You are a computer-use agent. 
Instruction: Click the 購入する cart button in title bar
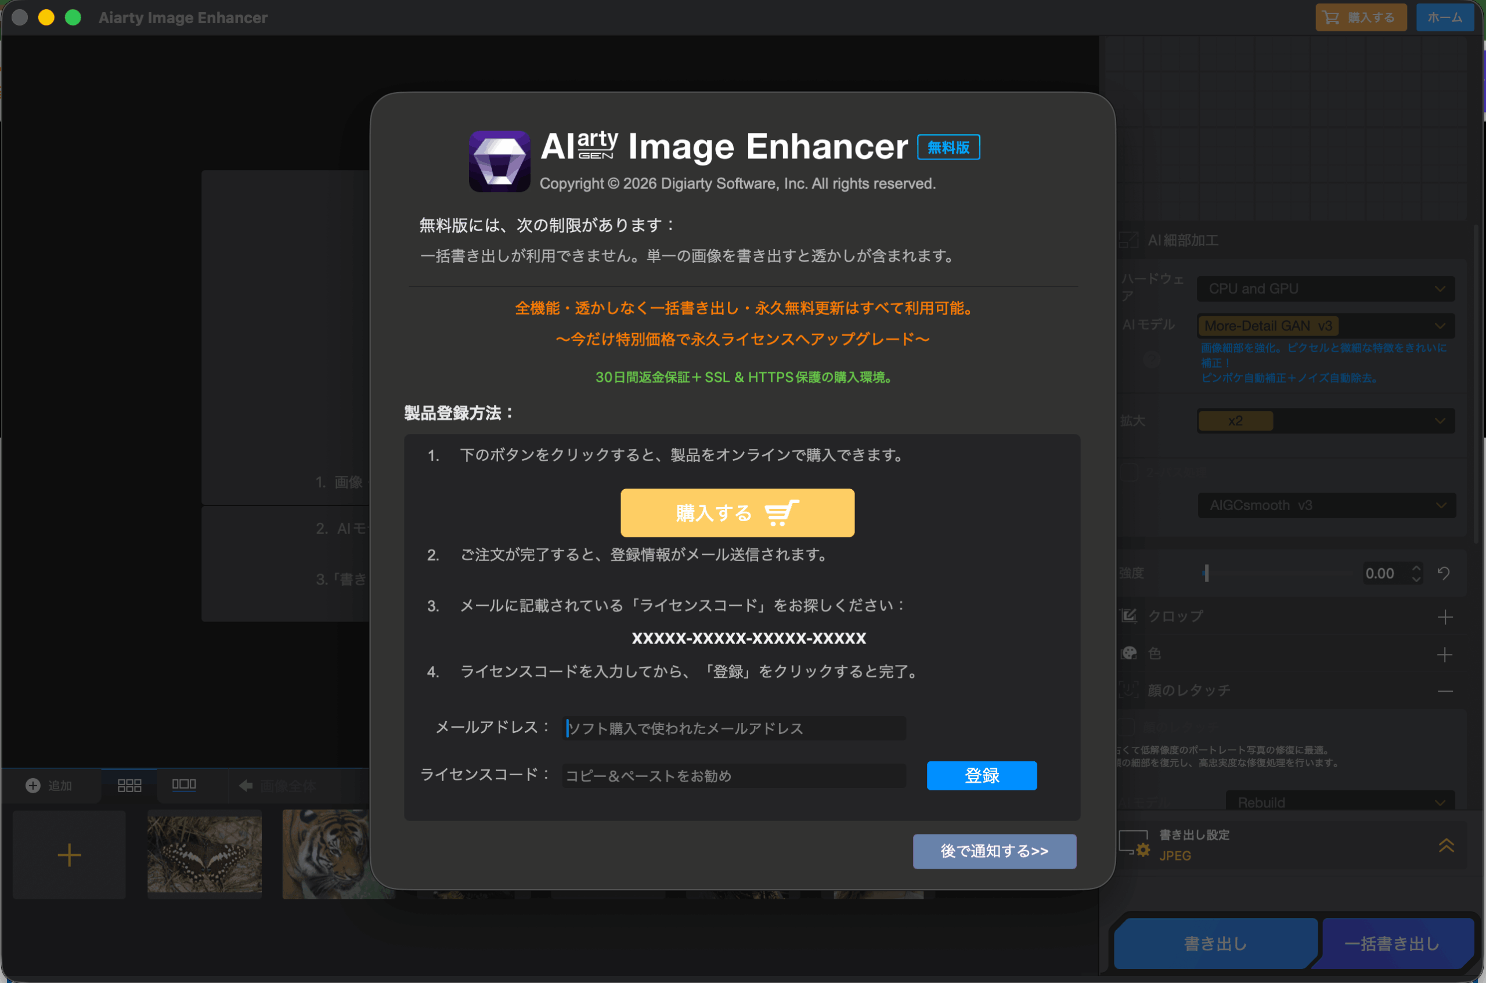click(x=1361, y=17)
